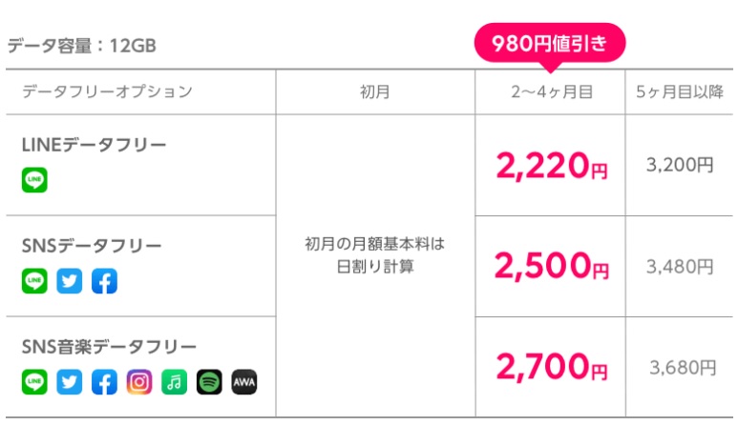Click LINE icon in SNS音楽データフリー row
This screenshot has height=425, width=738.
tap(34, 382)
